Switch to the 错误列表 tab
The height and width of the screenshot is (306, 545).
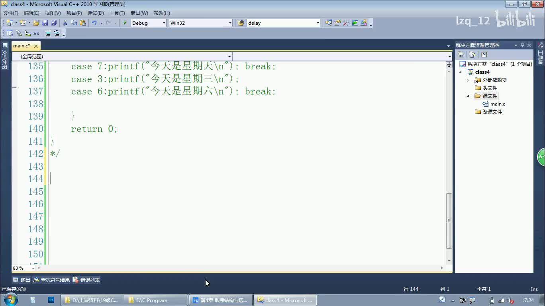(86, 280)
